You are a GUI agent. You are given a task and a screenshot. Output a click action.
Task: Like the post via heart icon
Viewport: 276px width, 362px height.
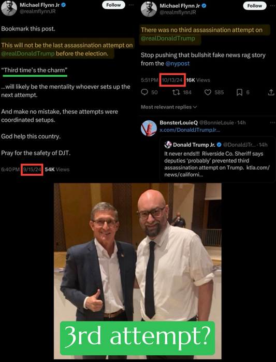point(208,92)
